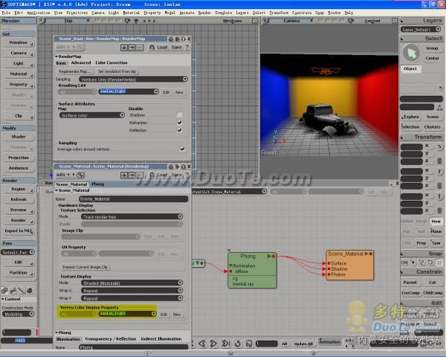Image resolution: width=446 pixels, height=357 pixels.
Task: Open the Surface color map dropdown
Action: click(x=92, y=115)
